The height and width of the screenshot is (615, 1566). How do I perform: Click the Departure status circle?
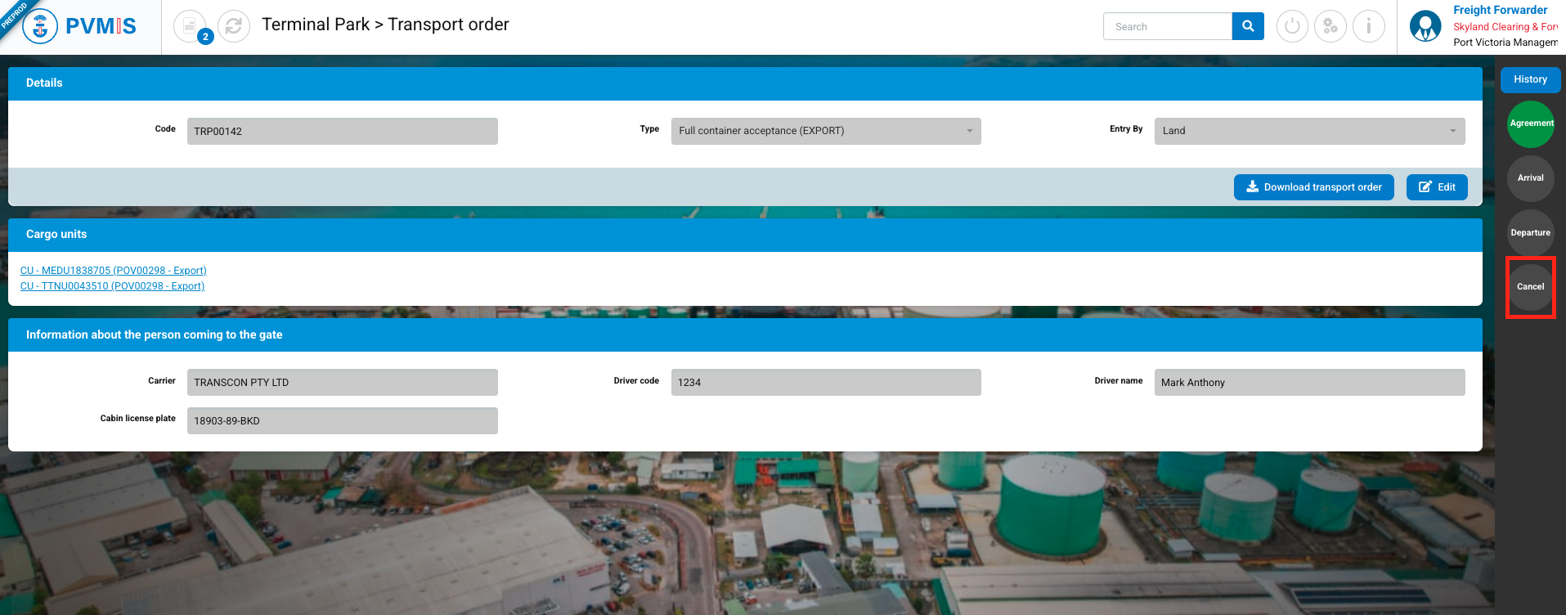click(x=1531, y=233)
